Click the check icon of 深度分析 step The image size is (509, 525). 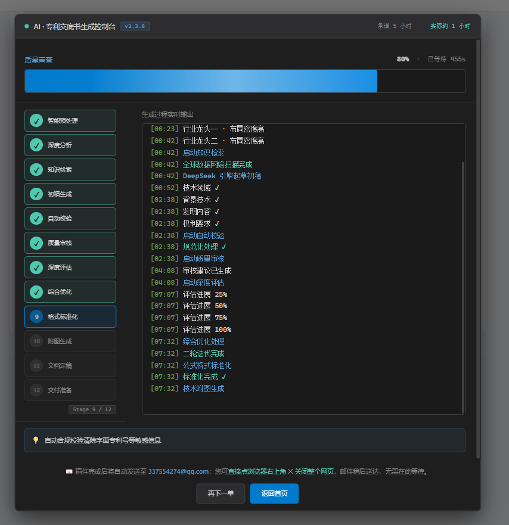pyautogui.click(x=36, y=145)
